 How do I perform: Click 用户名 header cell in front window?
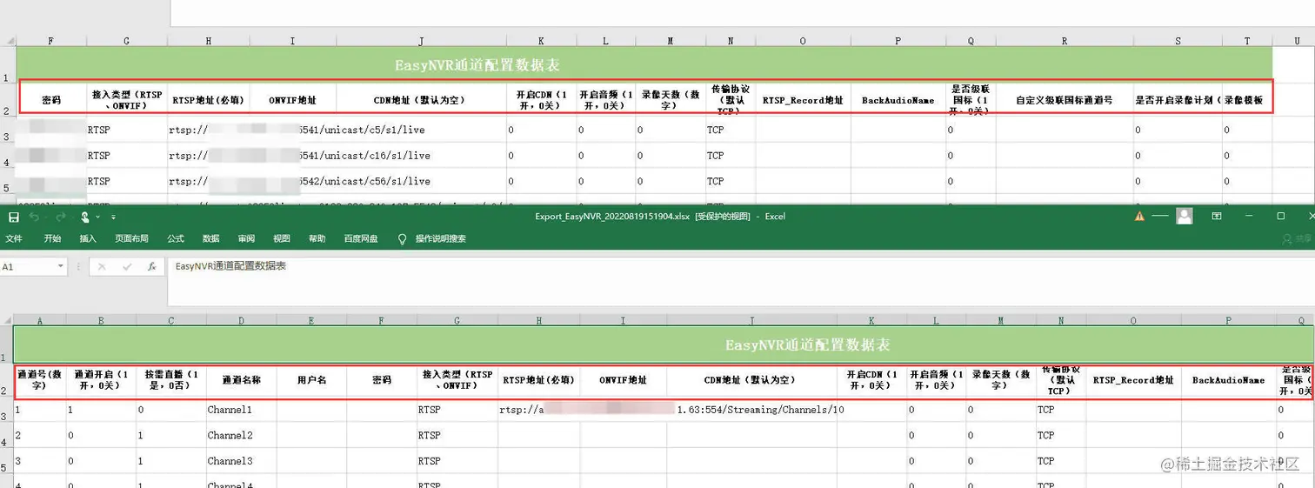point(311,380)
